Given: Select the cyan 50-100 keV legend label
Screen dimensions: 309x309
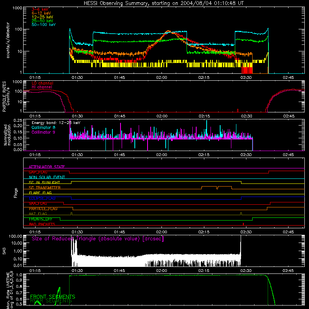Looking at the screenshot, I should [44, 25].
